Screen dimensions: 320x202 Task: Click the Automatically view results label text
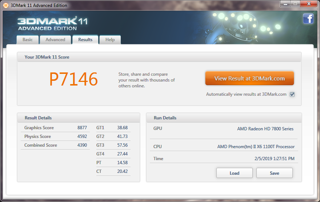click(246, 94)
